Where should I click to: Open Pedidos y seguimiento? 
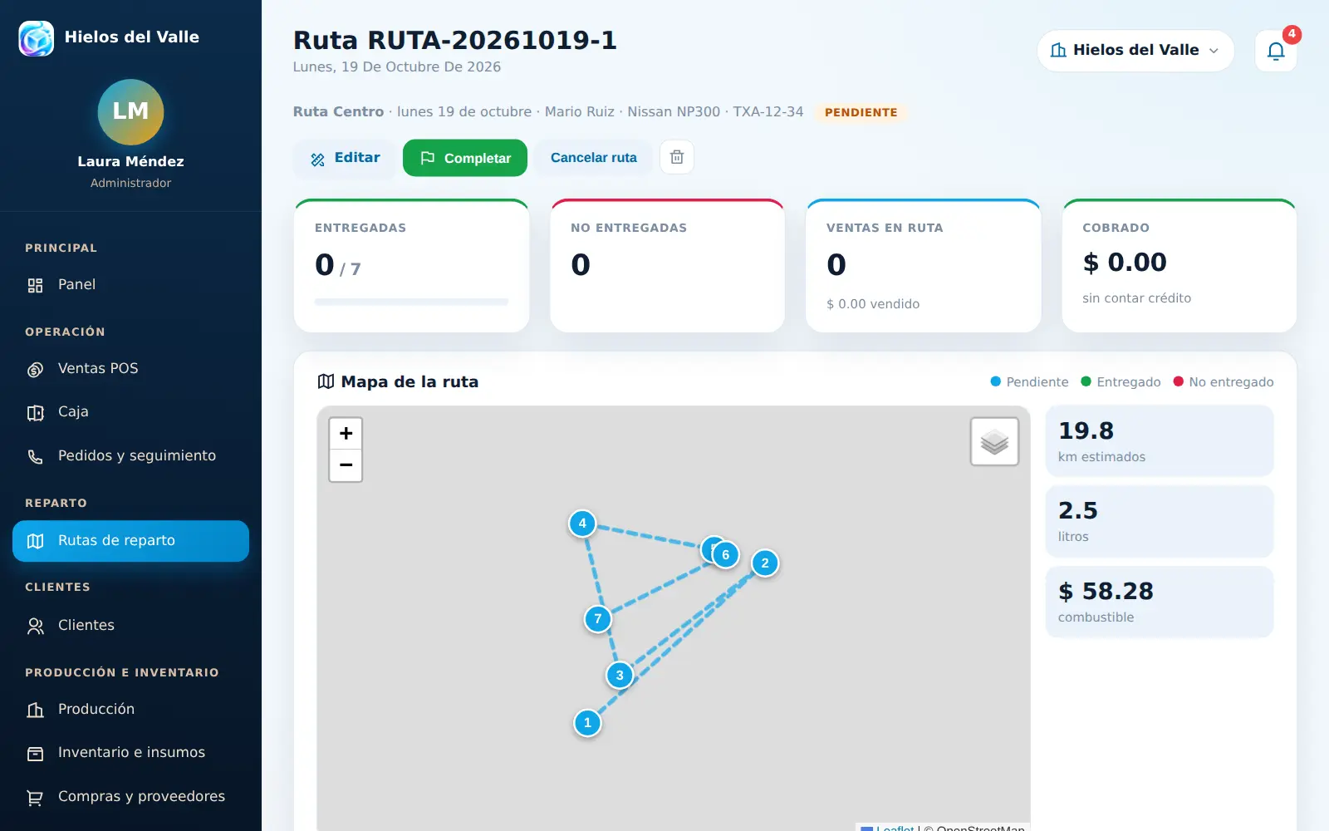coord(130,456)
